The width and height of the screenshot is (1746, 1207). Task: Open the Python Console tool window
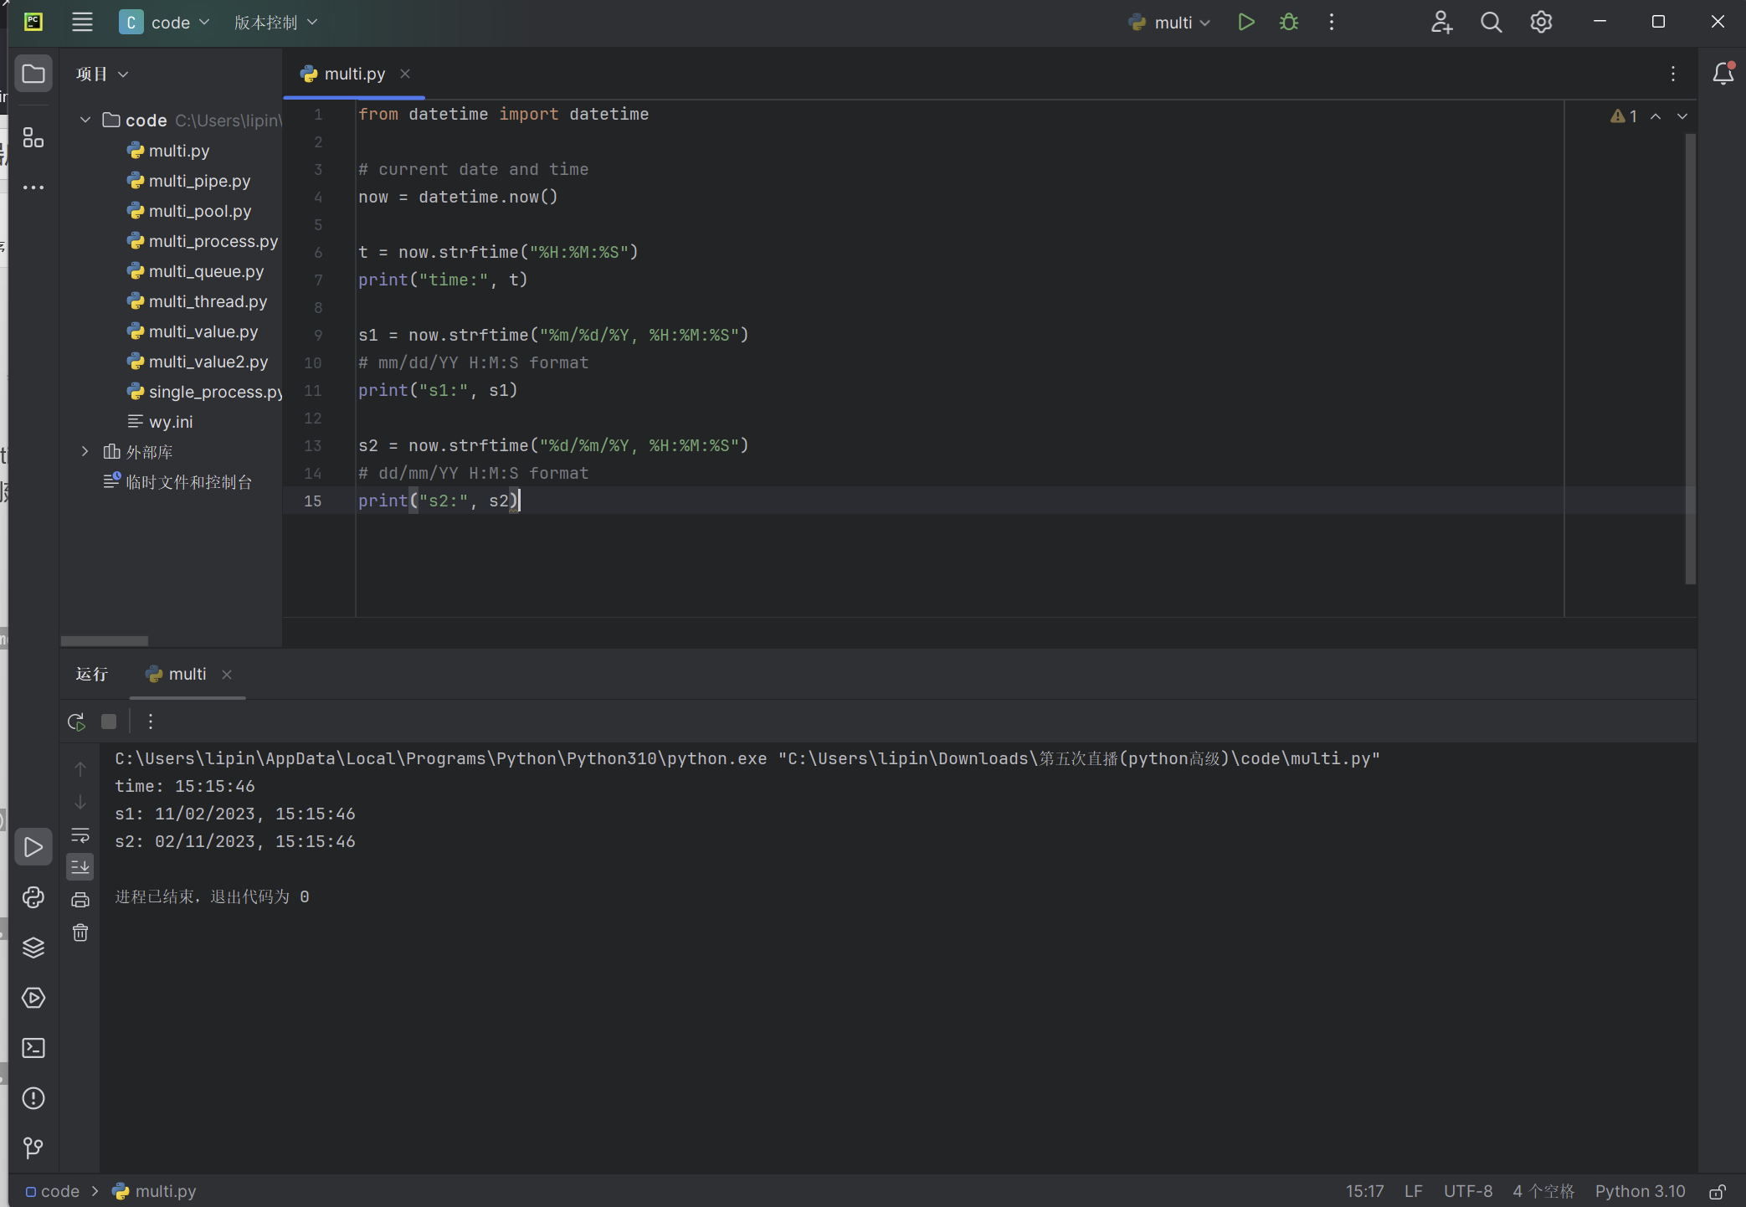pos(33,897)
